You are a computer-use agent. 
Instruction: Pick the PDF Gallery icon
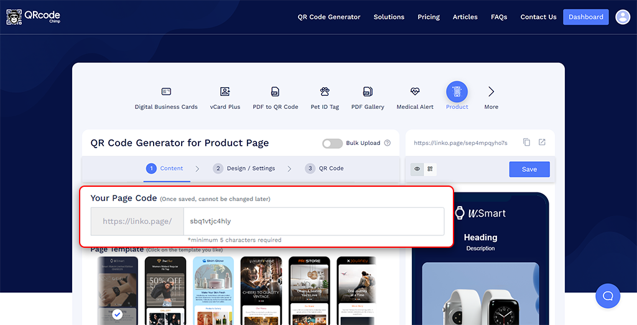(x=368, y=92)
